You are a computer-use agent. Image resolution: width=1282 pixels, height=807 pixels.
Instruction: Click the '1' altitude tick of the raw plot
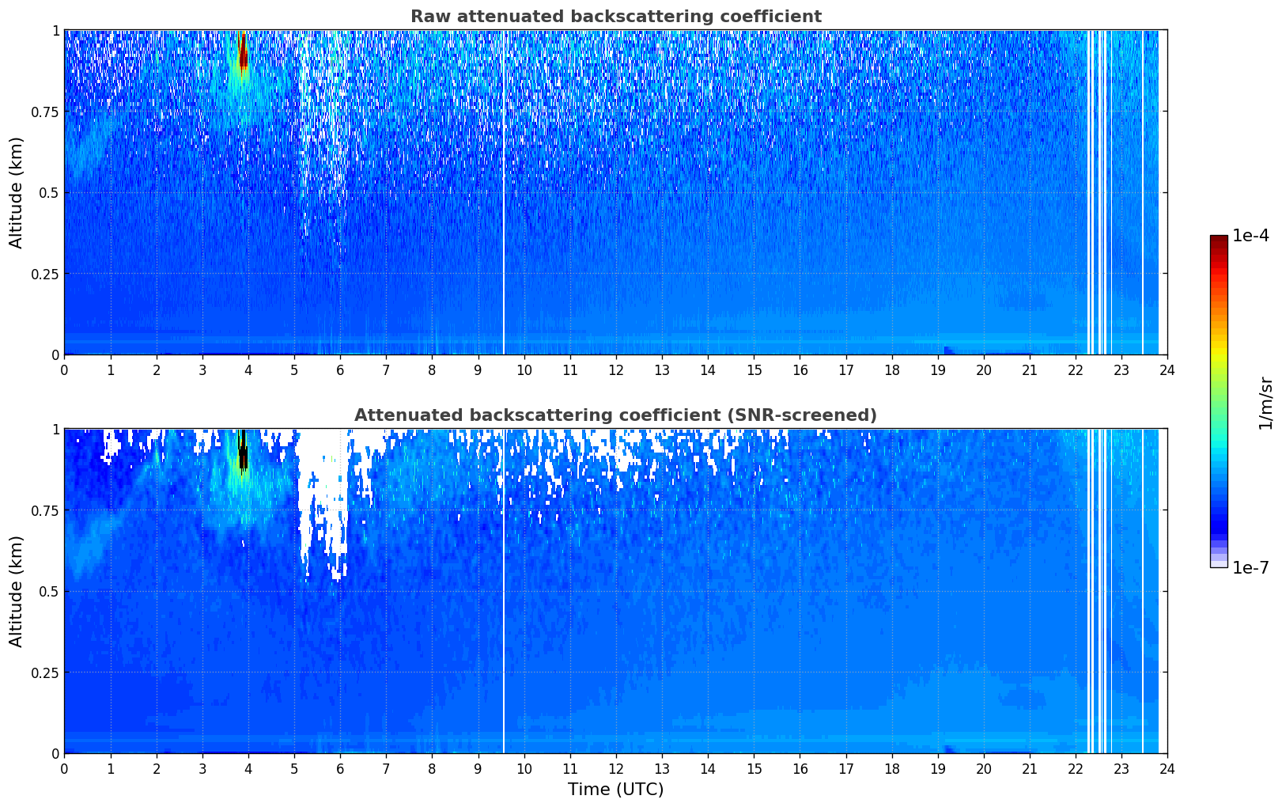pyautogui.click(x=55, y=31)
